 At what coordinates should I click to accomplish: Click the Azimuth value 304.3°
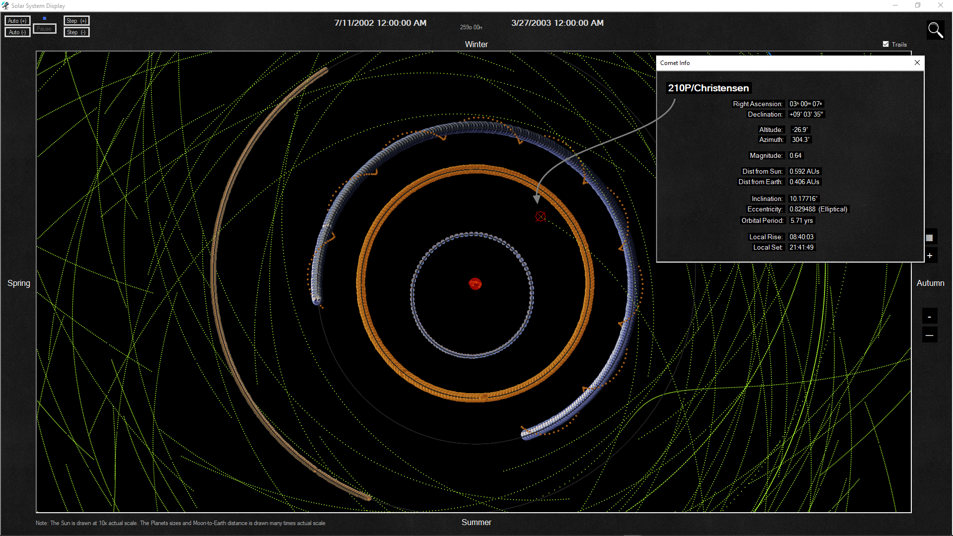coord(801,139)
